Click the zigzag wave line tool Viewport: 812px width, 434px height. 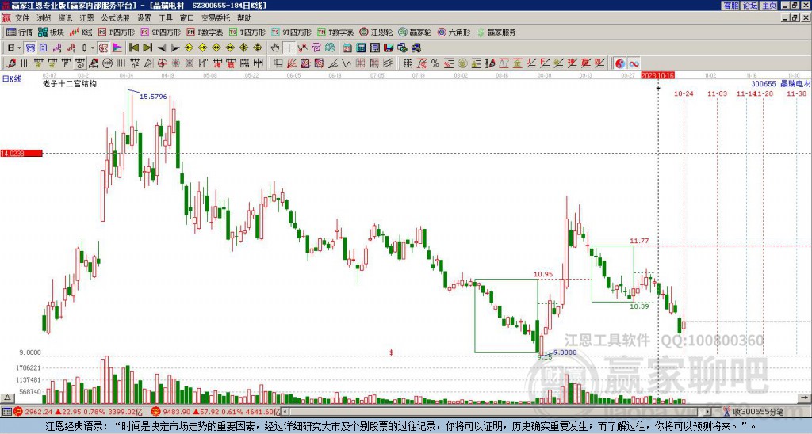347,63
